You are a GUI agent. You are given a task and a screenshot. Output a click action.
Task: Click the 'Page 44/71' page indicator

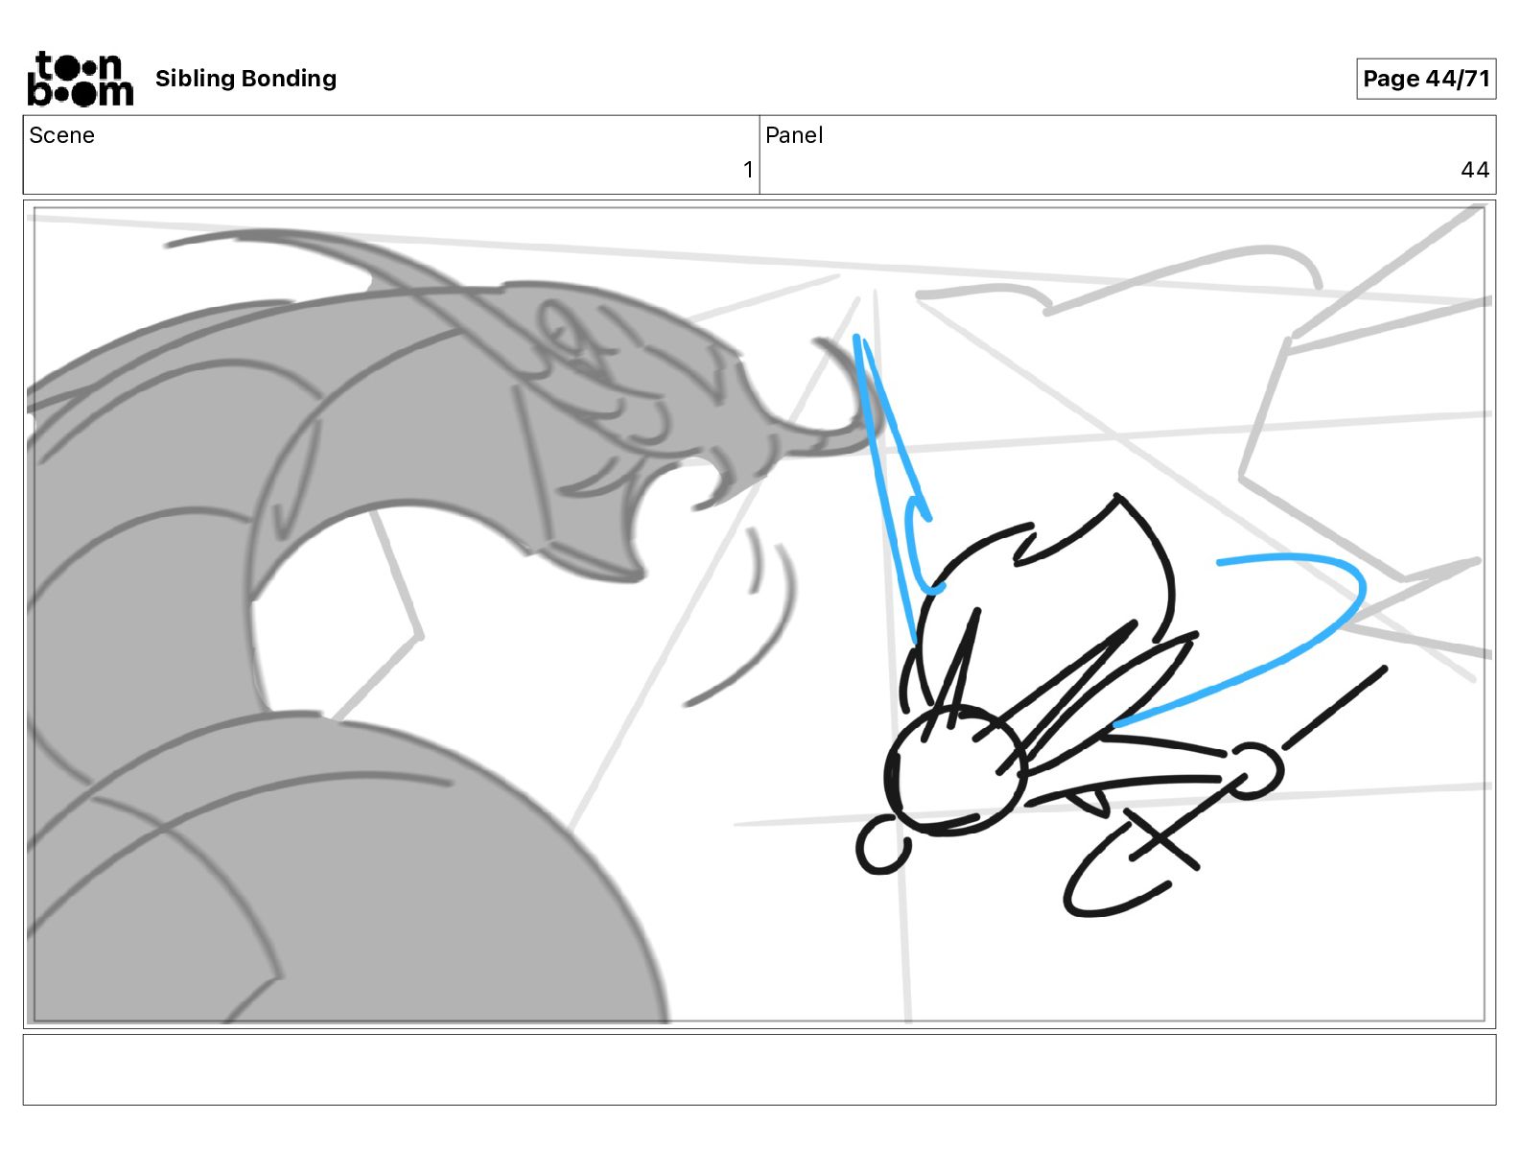pos(1426,79)
